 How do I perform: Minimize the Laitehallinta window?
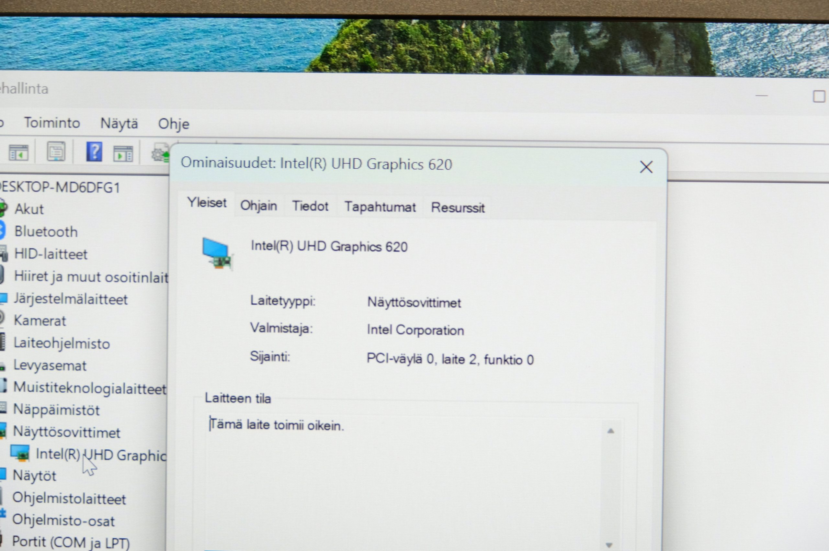click(x=762, y=96)
